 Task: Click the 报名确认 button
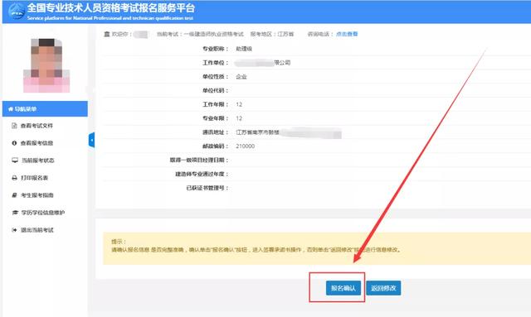point(343,288)
